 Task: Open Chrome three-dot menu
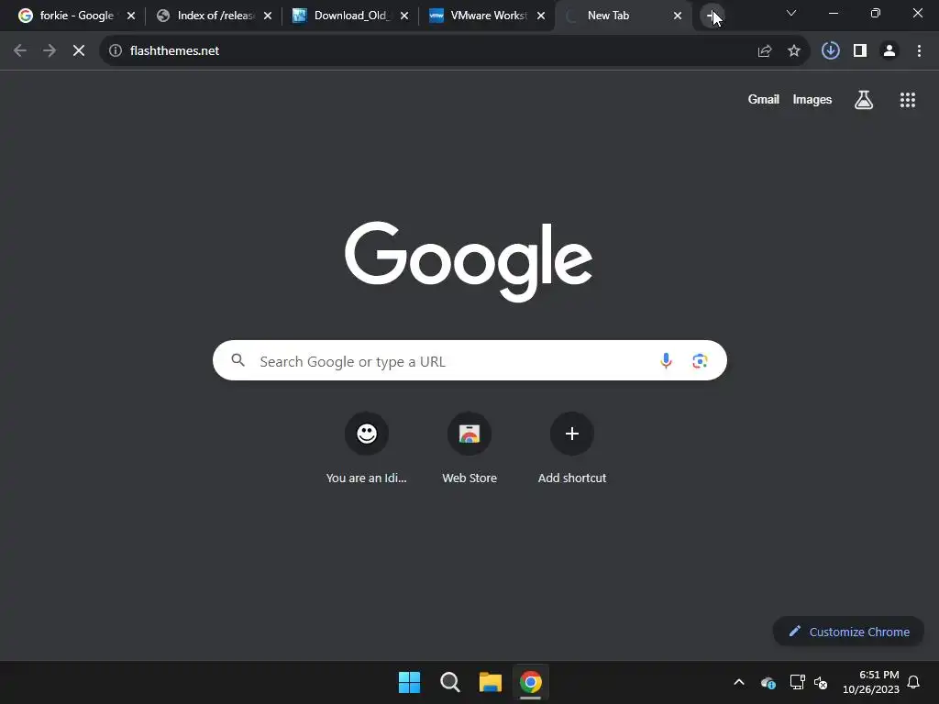click(x=919, y=51)
